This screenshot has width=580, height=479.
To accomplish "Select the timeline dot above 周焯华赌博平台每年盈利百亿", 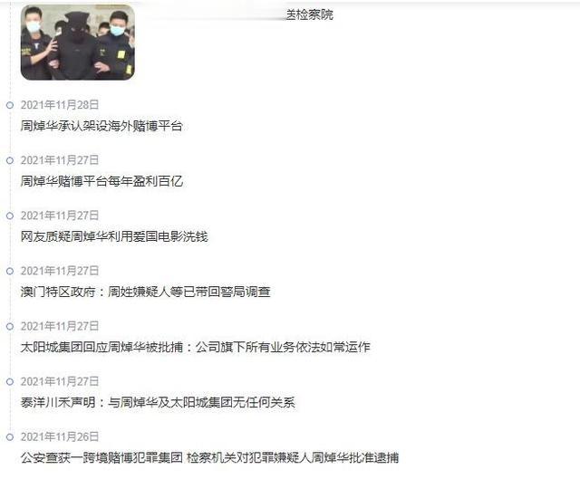I will [10, 160].
